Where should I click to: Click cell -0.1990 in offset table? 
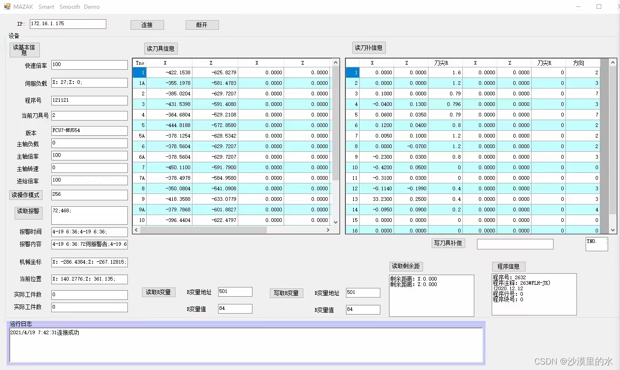(x=411, y=188)
